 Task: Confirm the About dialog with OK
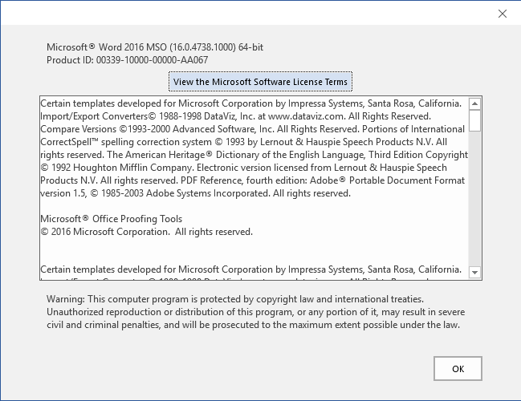tap(458, 368)
